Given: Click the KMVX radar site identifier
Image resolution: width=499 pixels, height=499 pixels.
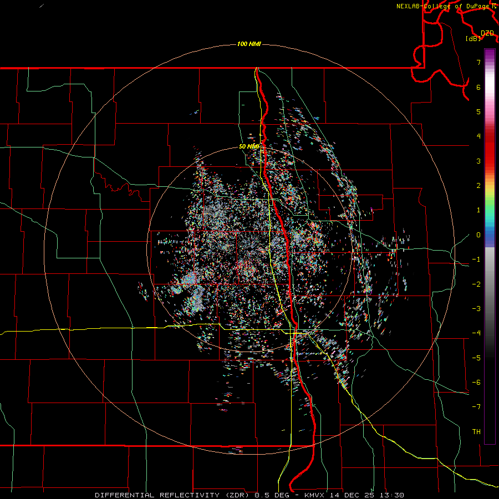Looking at the screenshot, I should 315,495.
